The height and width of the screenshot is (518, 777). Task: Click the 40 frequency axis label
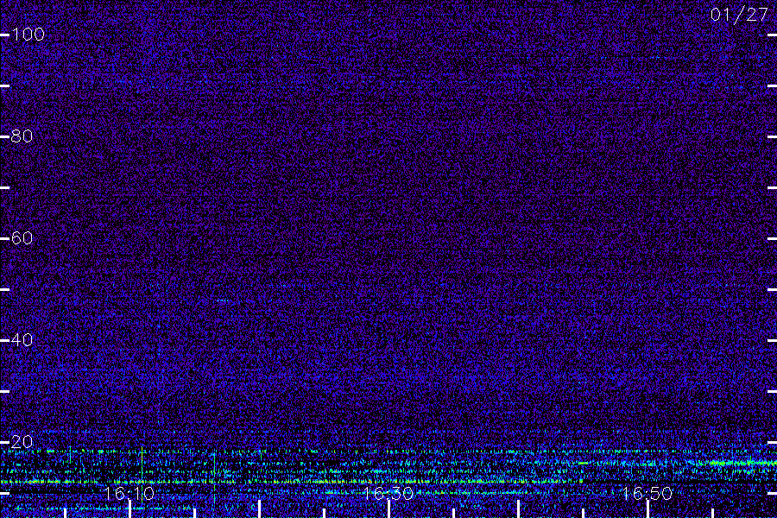pos(22,340)
